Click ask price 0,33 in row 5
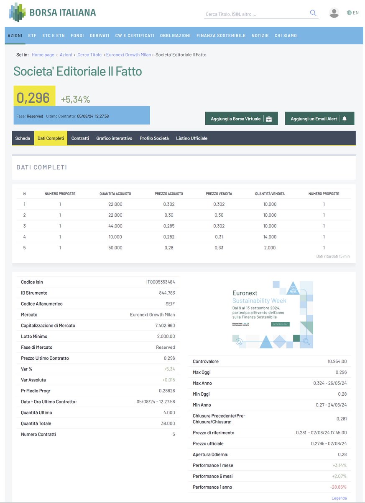 coord(219,248)
